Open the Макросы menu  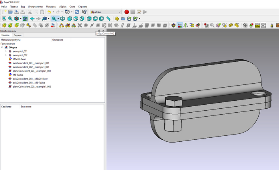pyautogui.click(x=51, y=7)
